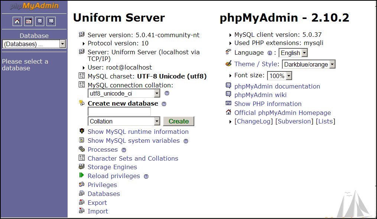Click the Databases icon in list
This screenshot has width=377, height=219.
82,193
